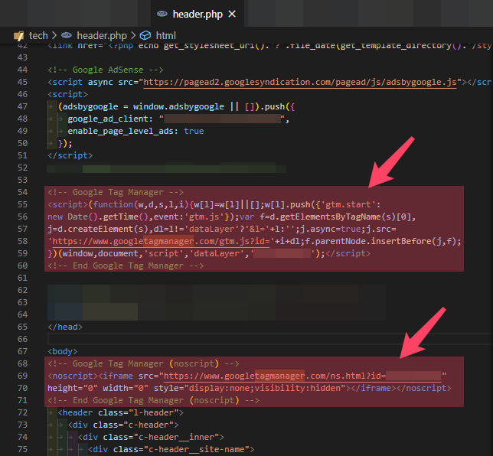Click the opening <script> tag on line 46
493x456 pixels.
point(67,94)
